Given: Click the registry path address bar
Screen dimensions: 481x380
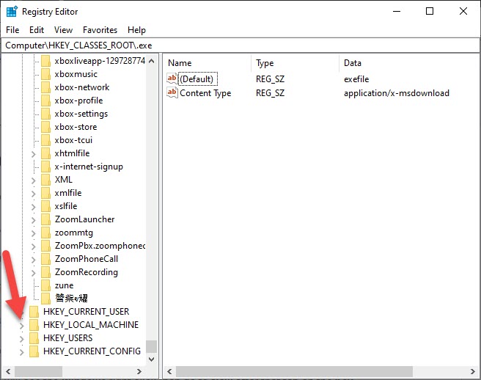Looking at the screenshot, I should point(240,45).
